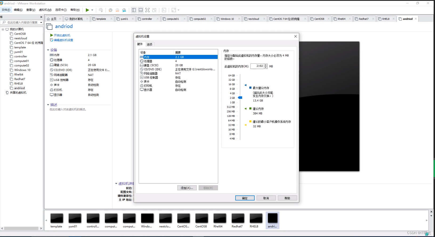The height and width of the screenshot is (237, 435).
Task: Switch to the RHEL8 tab
Action: coord(386,19)
